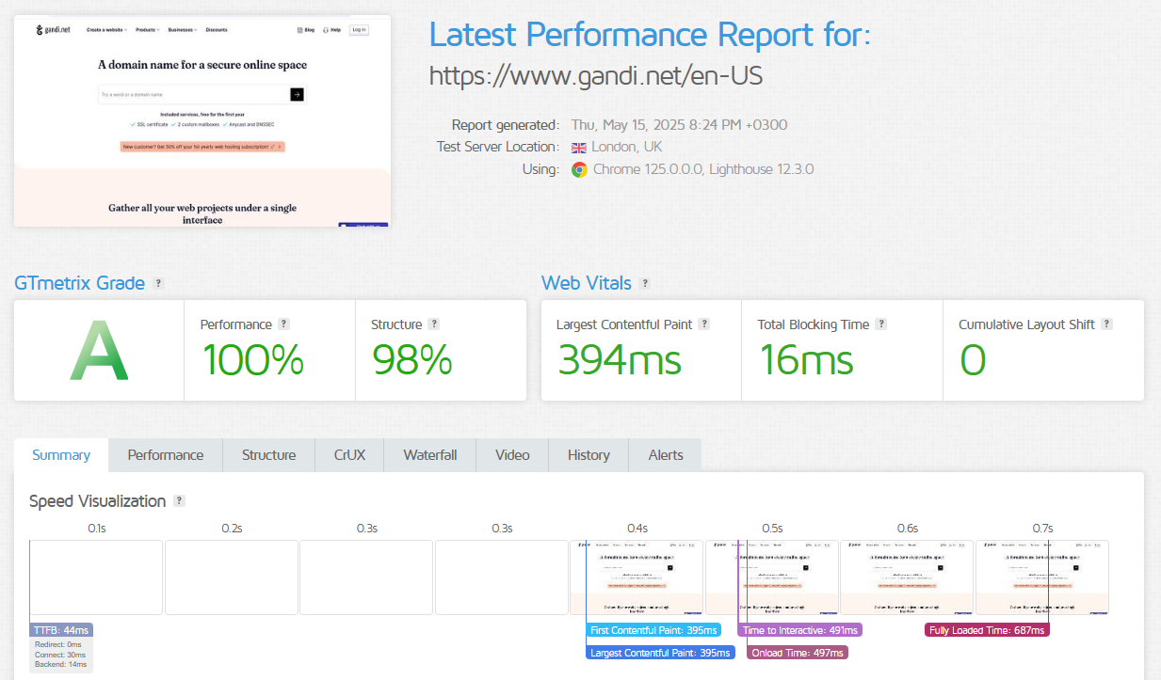
Task: Click Onload Time: 497ms marker
Action: (798, 653)
